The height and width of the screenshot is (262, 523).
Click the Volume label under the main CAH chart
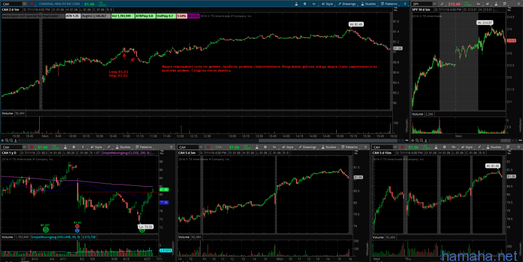7,113
